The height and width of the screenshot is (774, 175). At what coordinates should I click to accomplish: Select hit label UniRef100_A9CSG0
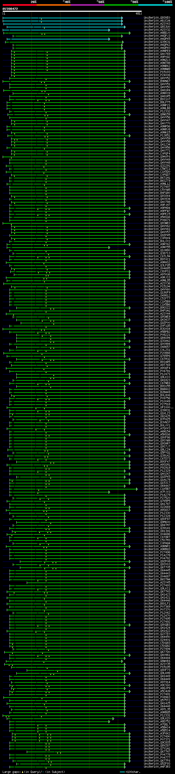157,685
